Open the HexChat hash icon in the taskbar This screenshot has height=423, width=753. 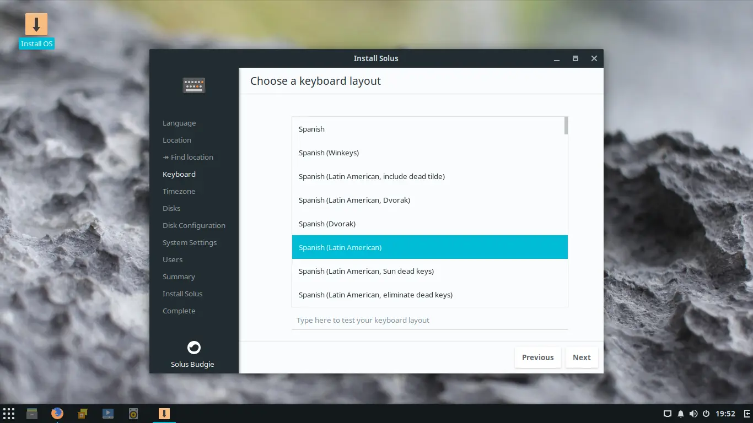(83, 414)
